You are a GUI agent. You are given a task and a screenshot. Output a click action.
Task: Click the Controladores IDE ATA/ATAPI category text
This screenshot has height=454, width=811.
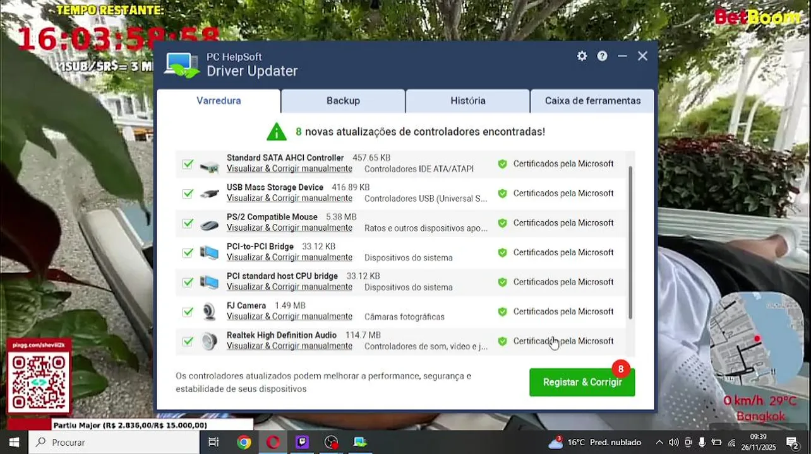point(419,169)
